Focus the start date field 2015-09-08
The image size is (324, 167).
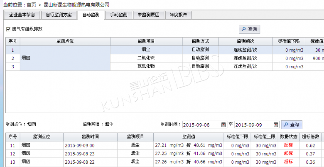tap(201, 125)
